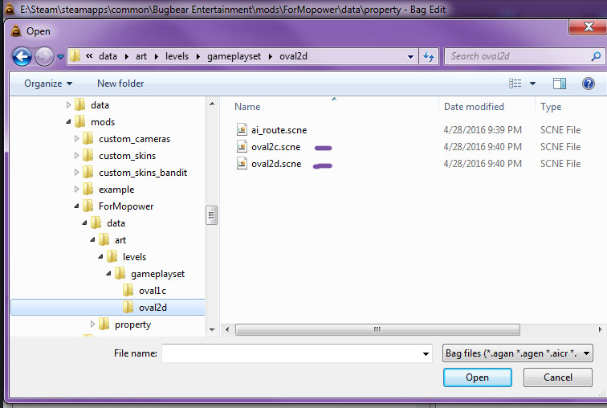Collapse the gameplayset folder node
Image resolution: width=607 pixels, height=408 pixels.
pyautogui.click(x=108, y=274)
